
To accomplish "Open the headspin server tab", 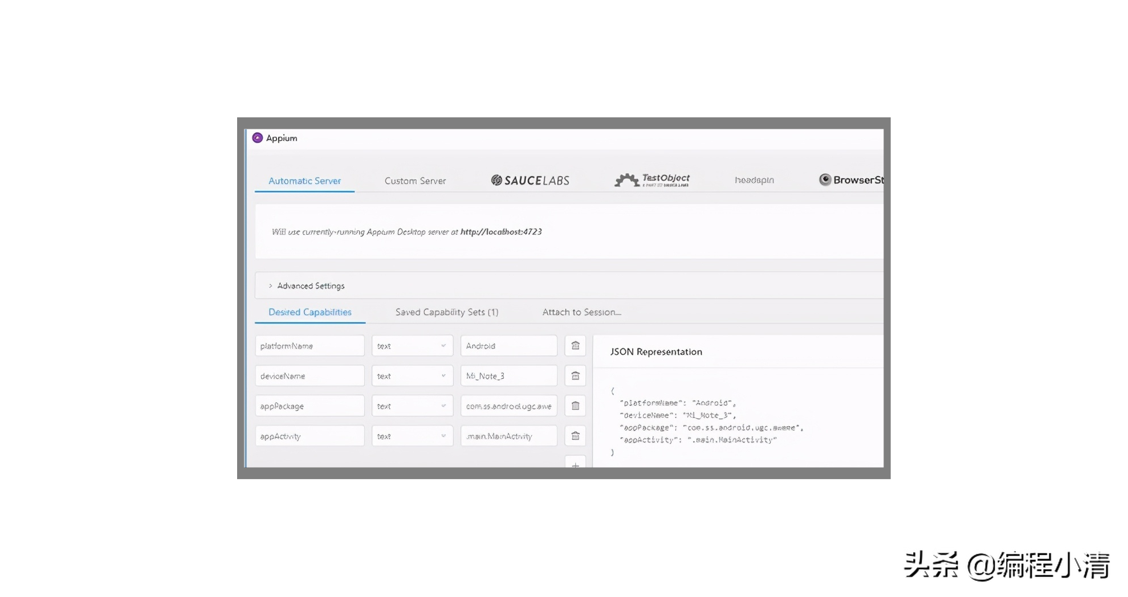I will 754,180.
